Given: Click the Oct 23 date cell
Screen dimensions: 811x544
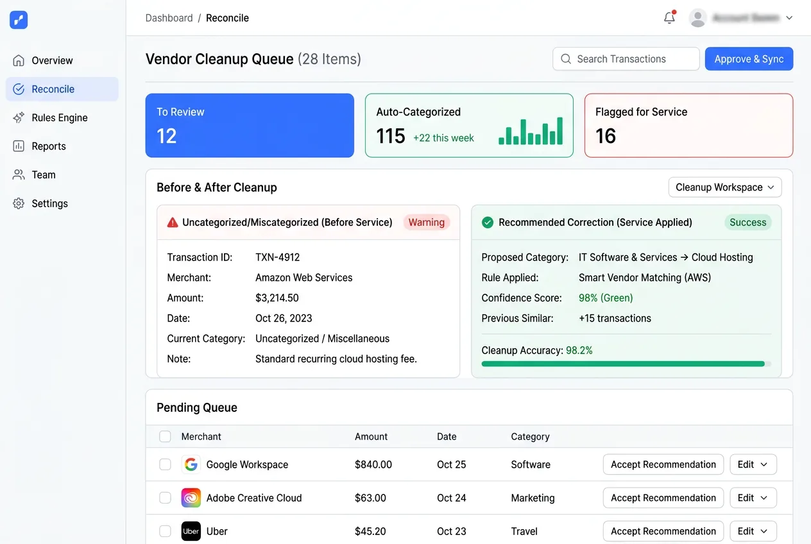Looking at the screenshot, I should tap(452, 531).
